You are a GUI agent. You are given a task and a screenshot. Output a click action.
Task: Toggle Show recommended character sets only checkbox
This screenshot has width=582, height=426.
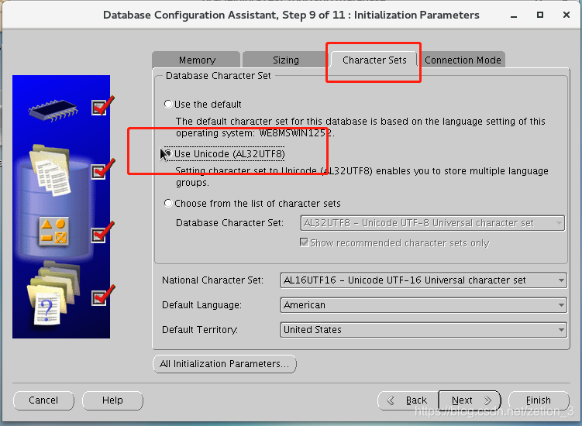click(304, 242)
